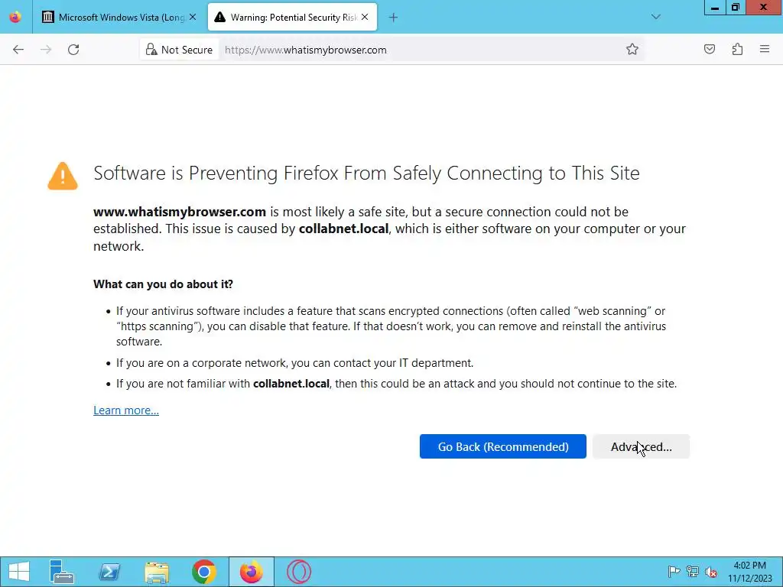Launch Google Chrome from taskbar
The height and width of the screenshot is (587, 783).
(203, 572)
